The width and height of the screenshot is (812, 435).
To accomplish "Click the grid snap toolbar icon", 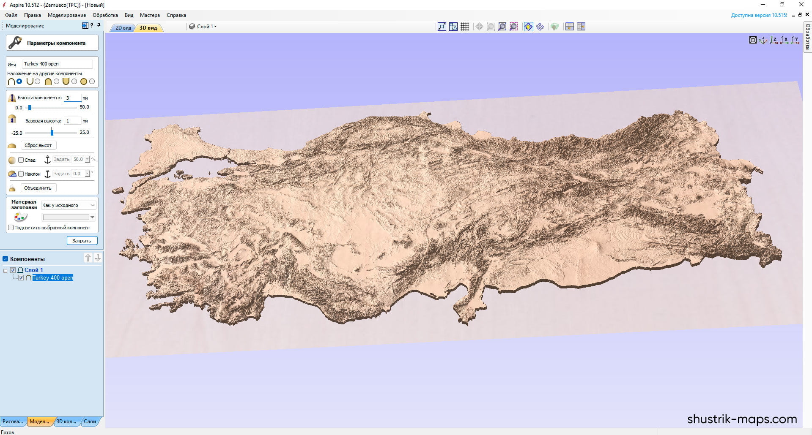I will pyautogui.click(x=465, y=27).
